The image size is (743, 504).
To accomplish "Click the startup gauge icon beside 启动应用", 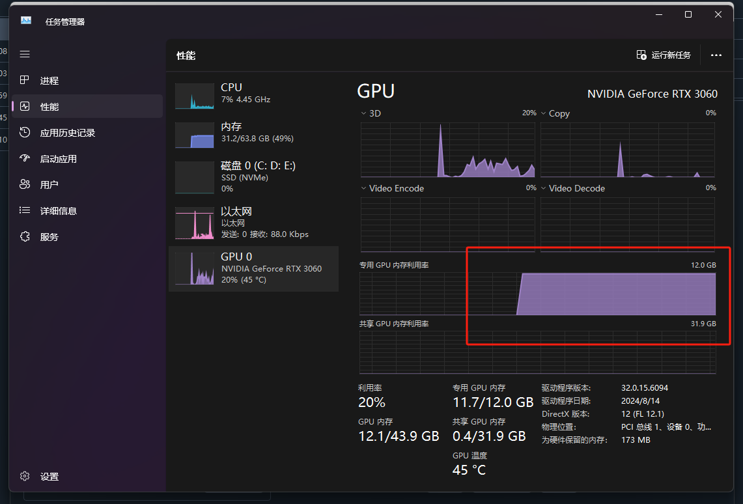I will (x=25, y=158).
